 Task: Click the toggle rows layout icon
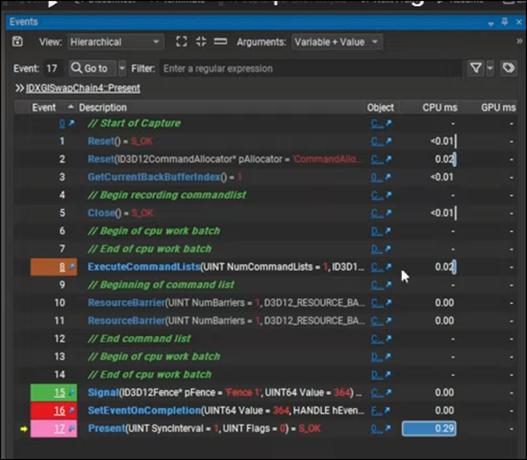pyautogui.click(x=221, y=42)
